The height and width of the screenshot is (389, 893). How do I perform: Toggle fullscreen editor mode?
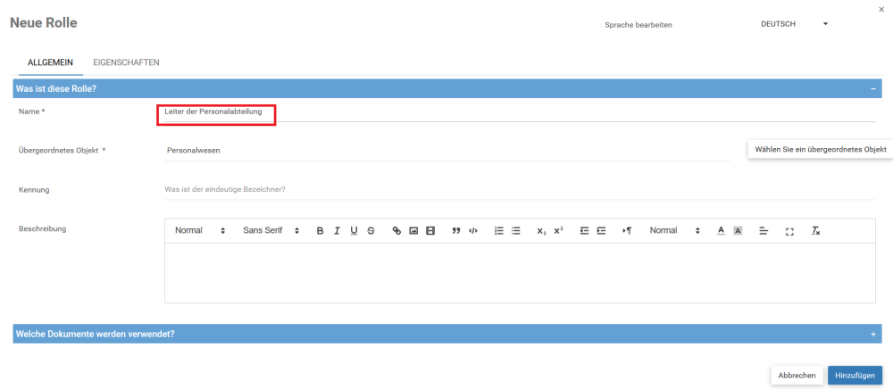pos(789,231)
